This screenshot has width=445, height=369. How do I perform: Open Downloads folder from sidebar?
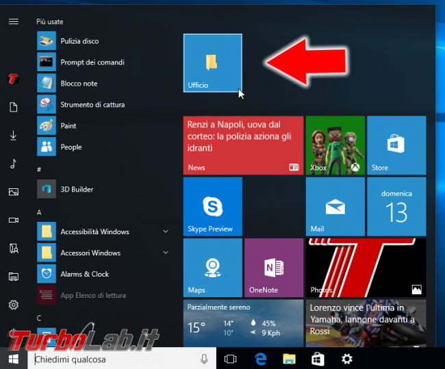13,136
